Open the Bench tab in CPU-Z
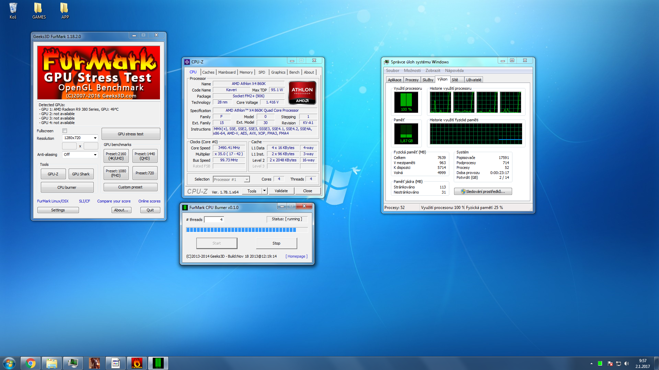659x370 pixels. [x=294, y=72]
